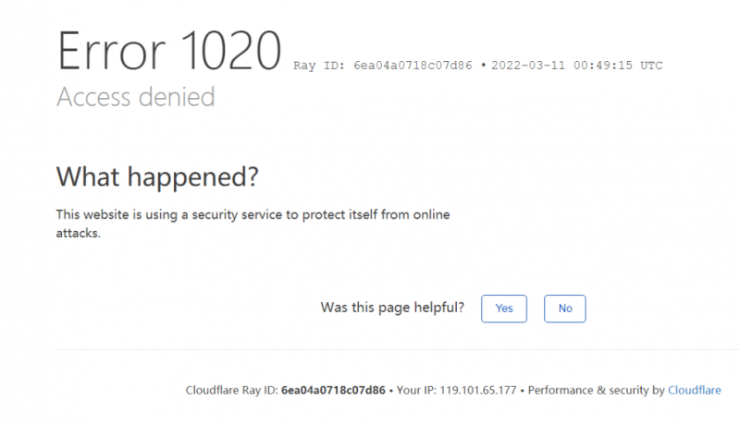Viewport: 740px width, 424px height.
Task: Click the What happened? heading
Action: (x=158, y=176)
